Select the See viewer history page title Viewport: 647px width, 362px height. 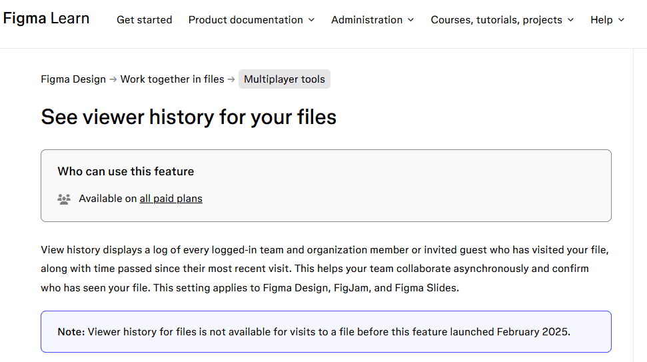tap(189, 117)
